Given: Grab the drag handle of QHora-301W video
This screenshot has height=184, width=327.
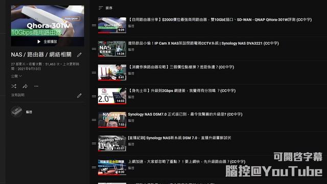Looking at the screenshot, I should click(94, 25).
